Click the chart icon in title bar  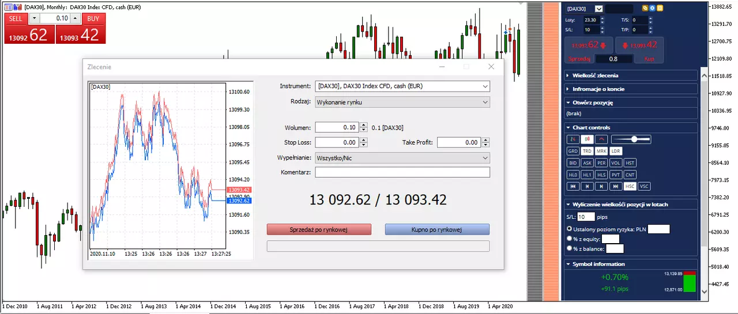pyautogui.click(x=8, y=7)
